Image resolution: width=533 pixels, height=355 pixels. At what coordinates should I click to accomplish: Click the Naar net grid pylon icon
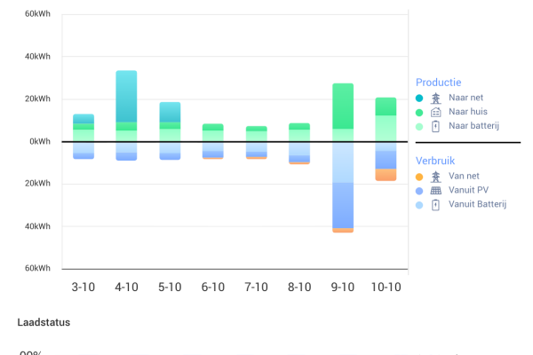pos(435,99)
